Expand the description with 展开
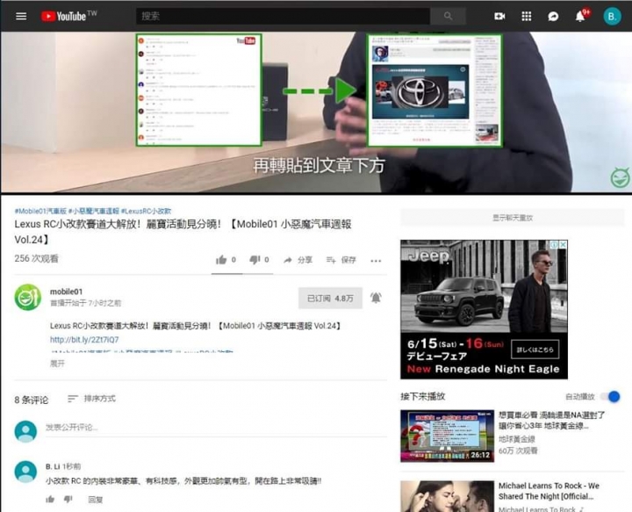The width and height of the screenshot is (632, 512). click(57, 364)
